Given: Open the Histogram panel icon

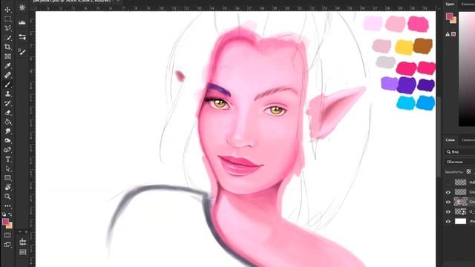Looking at the screenshot, I should click(22, 22).
